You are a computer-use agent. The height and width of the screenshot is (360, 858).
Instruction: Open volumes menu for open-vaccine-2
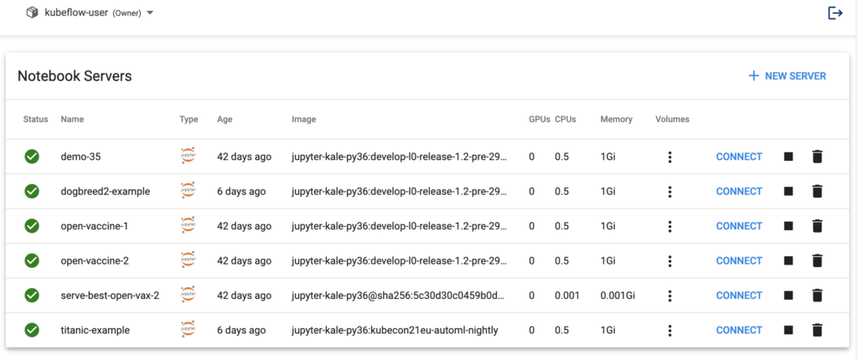click(x=669, y=260)
